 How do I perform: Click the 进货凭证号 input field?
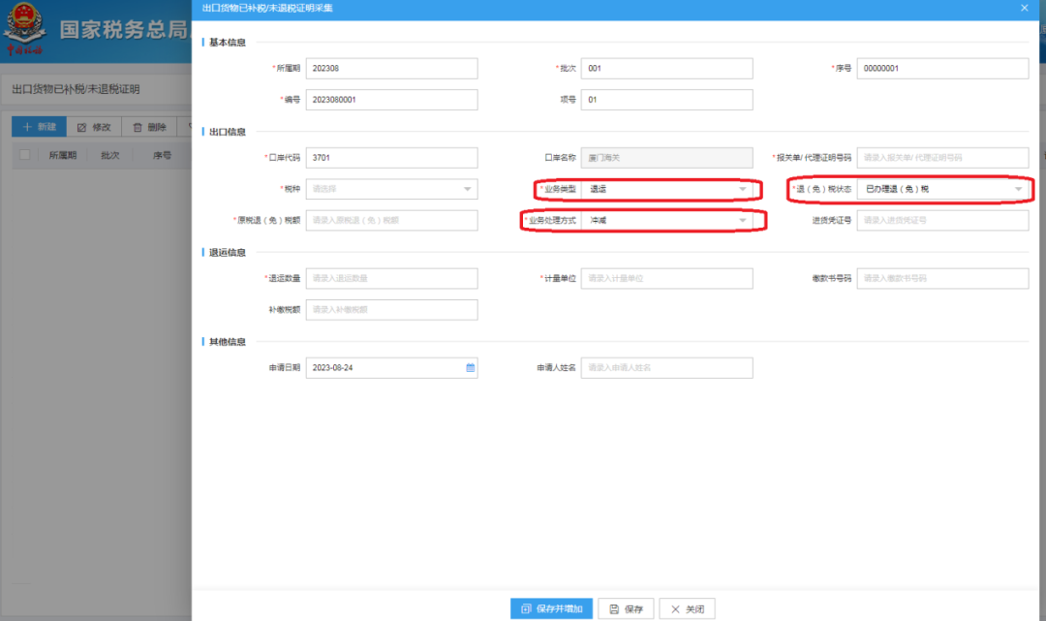point(942,220)
